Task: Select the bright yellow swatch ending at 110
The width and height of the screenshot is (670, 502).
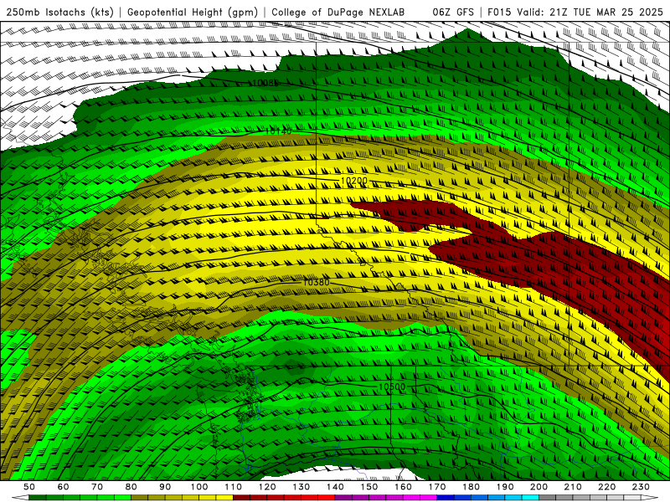Action: (224, 498)
